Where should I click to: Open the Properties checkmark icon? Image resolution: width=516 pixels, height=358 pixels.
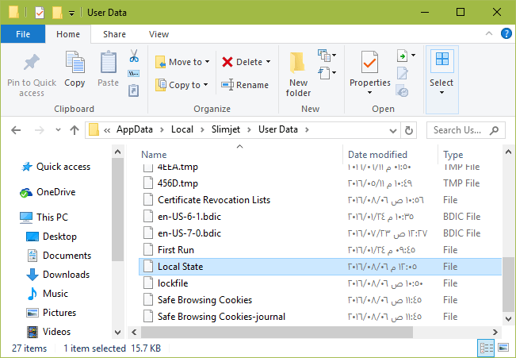[x=369, y=62]
